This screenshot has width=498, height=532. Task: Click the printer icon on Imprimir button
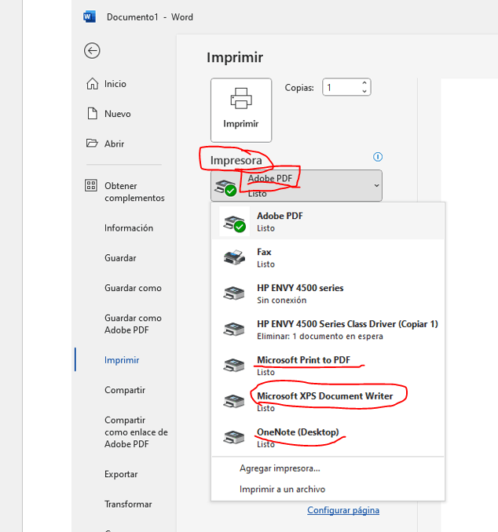[x=241, y=98]
